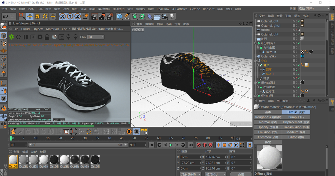This screenshot has width=335, height=176.
Task: Add a Cube primitive from toolbar
Action: (119, 16)
